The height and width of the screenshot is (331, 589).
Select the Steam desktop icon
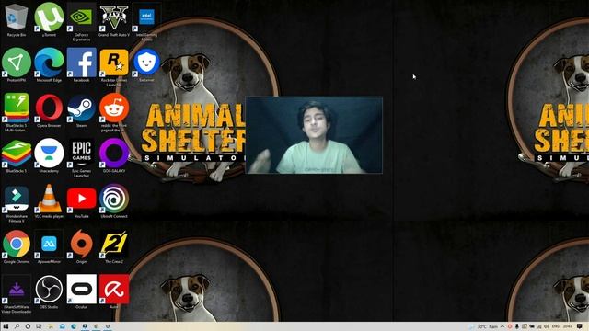tap(82, 110)
